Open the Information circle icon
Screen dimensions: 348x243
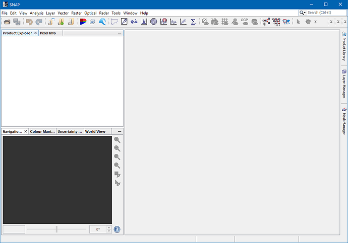154,22
